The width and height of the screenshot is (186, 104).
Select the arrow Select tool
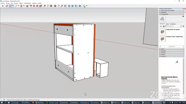click(x=3, y=6)
